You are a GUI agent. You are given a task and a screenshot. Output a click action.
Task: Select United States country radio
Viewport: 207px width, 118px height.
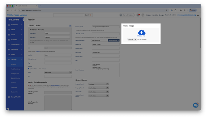click(28, 69)
